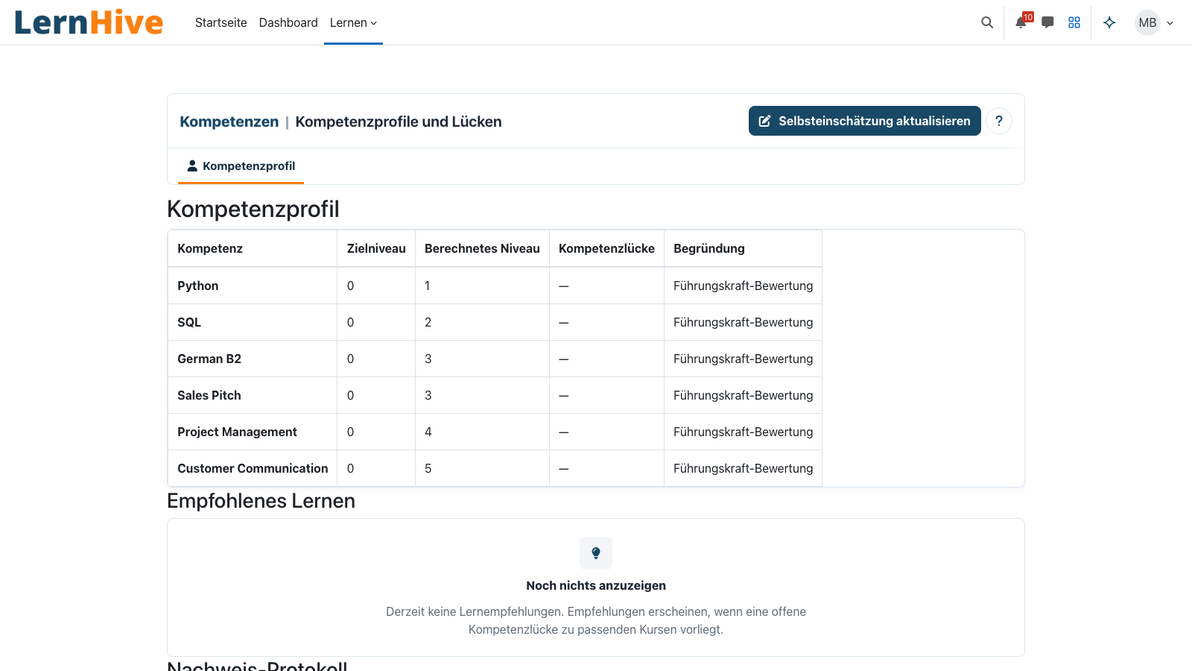The width and height of the screenshot is (1192, 671).
Task: Open the question mark help button
Action: coord(999,121)
